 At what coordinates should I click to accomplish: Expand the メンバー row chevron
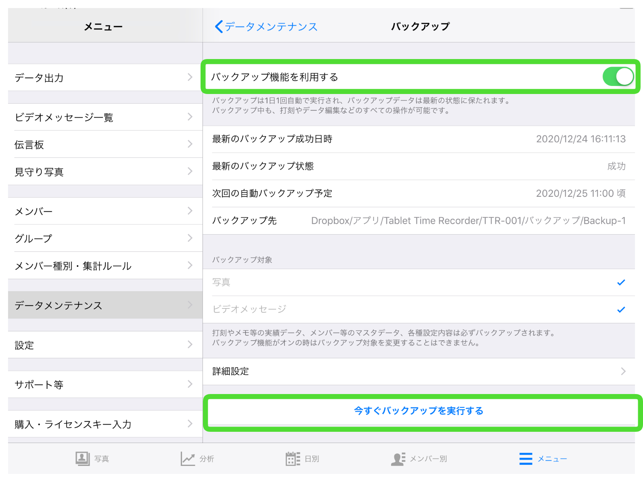(190, 211)
